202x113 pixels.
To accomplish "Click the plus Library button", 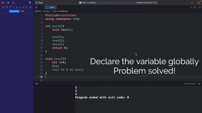I will pyautogui.click(x=192, y=3).
